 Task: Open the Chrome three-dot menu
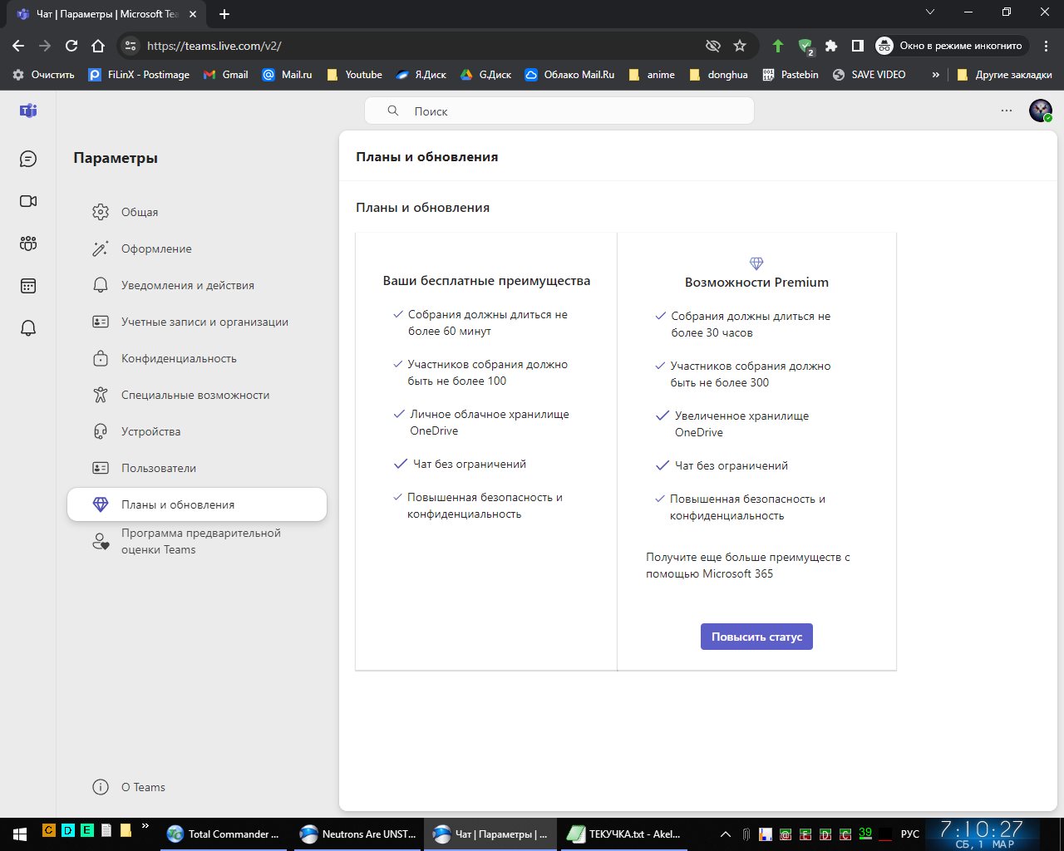(x=1047, y=46)
